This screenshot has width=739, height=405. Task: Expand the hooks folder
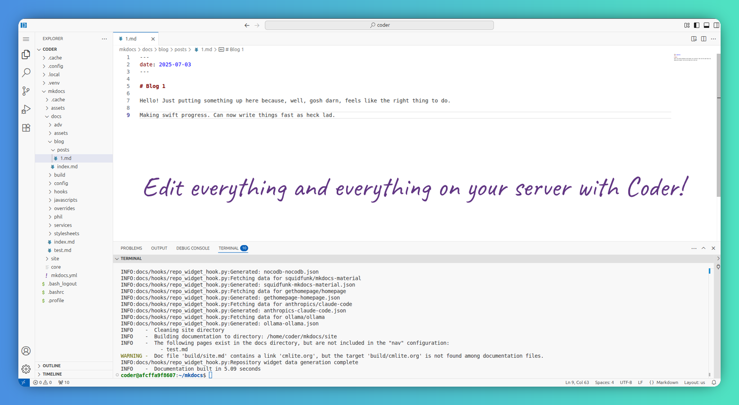(61, 192)
